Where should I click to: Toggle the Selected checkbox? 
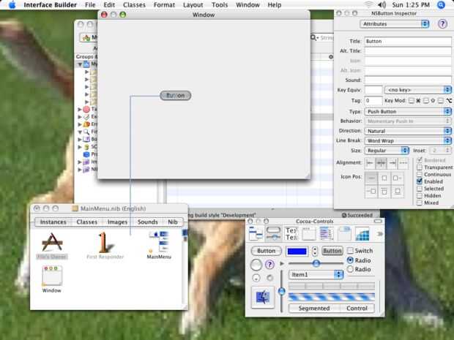420,189
